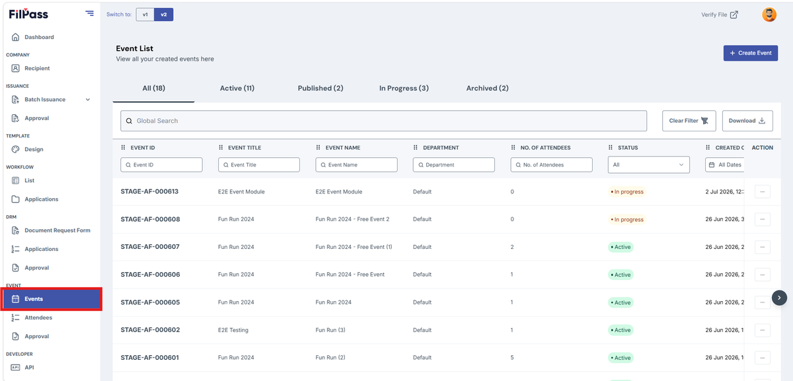Screen dimensions: 793x381
Task: Select the v2 version toggle
Action: 164,15
